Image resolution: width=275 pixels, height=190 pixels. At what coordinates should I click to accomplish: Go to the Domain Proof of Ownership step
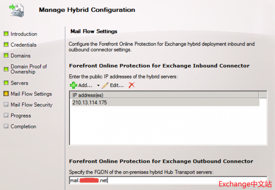click(28, 69)
